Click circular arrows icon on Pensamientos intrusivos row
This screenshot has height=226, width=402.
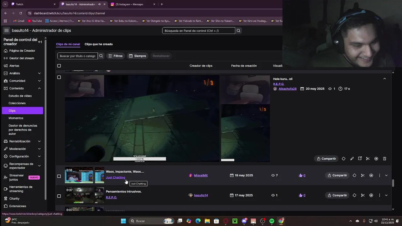click(x=354, y=195)
